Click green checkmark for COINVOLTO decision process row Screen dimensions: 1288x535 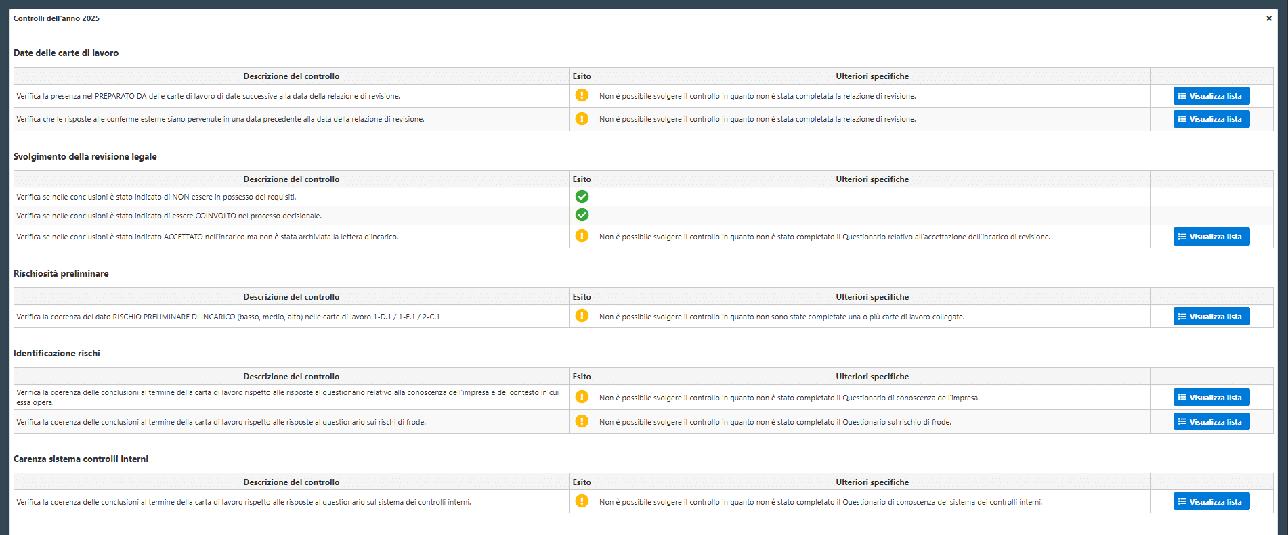(x=581, y=215)
